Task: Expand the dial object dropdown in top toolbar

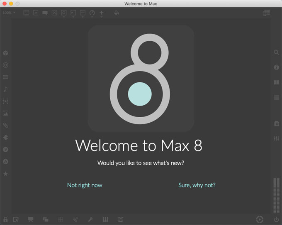Action: (92, 13)
